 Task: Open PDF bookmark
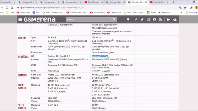(36, 12)
